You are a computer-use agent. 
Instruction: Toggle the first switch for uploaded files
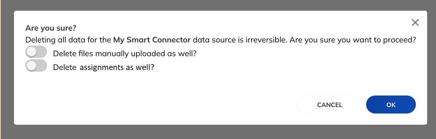click(x=36, y=52)
